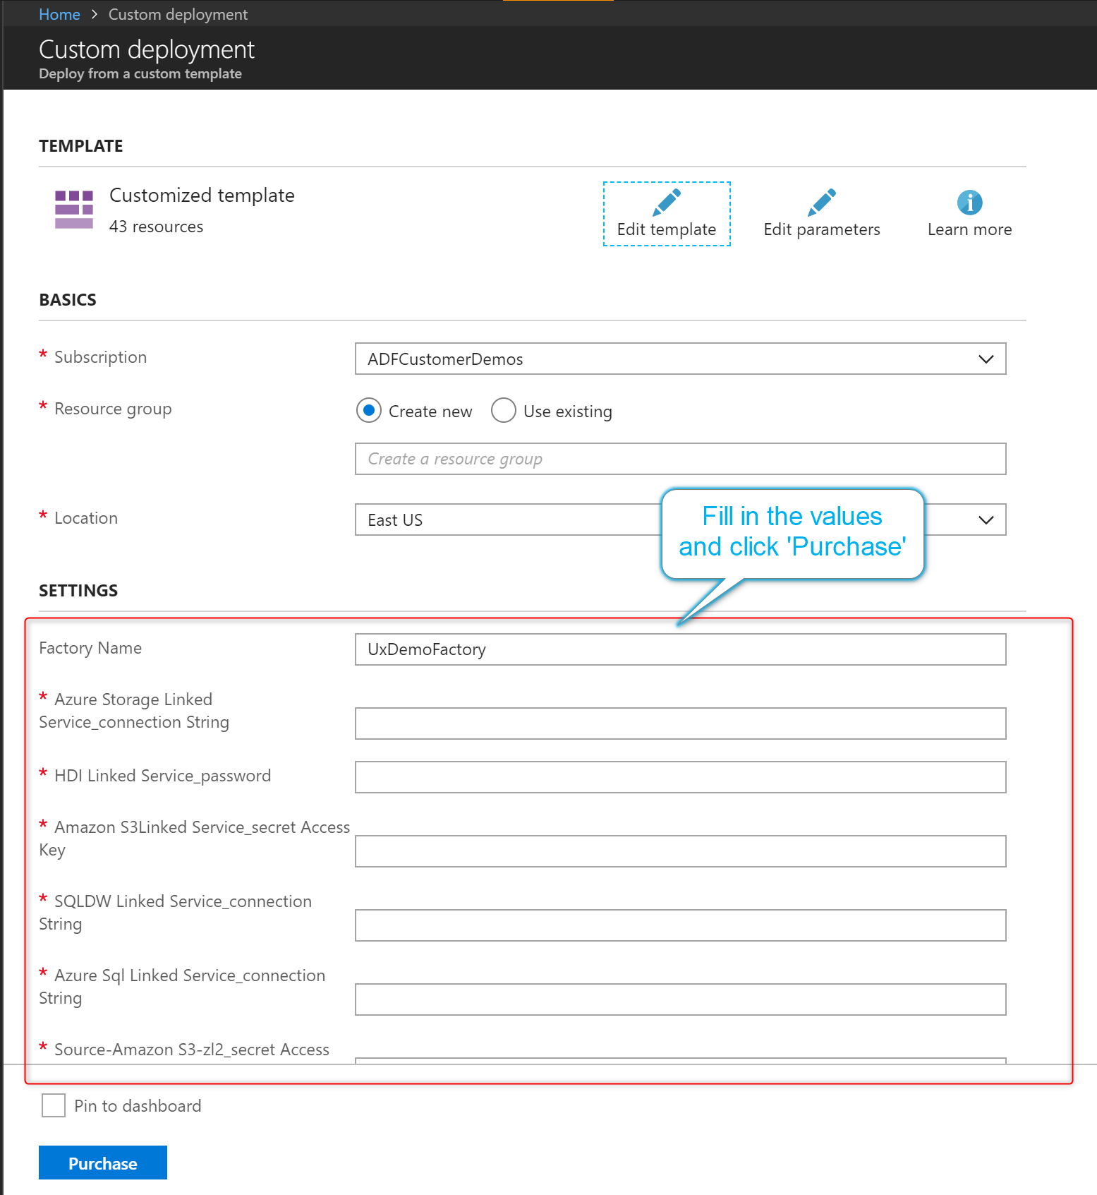
Task: Check the Pin to dashboard checkbox
Action: point(54,1105)
